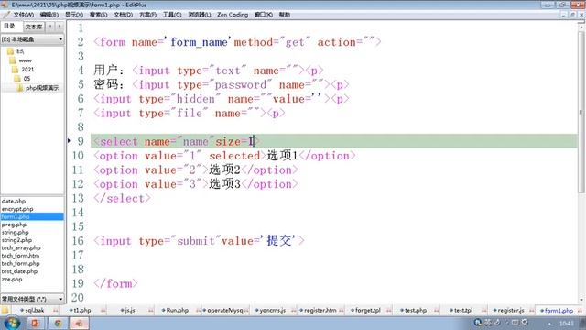Switch to forget.tpl document tab
This screenshot has height=330, width=586.
coord(368,311)
